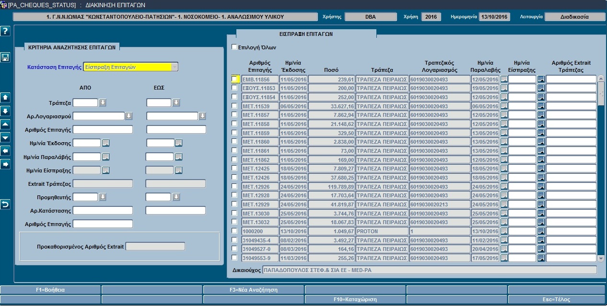This screenshot has height=306, width=607.
Task: Click the up arrow in sidebar
Action: (5, 97)
